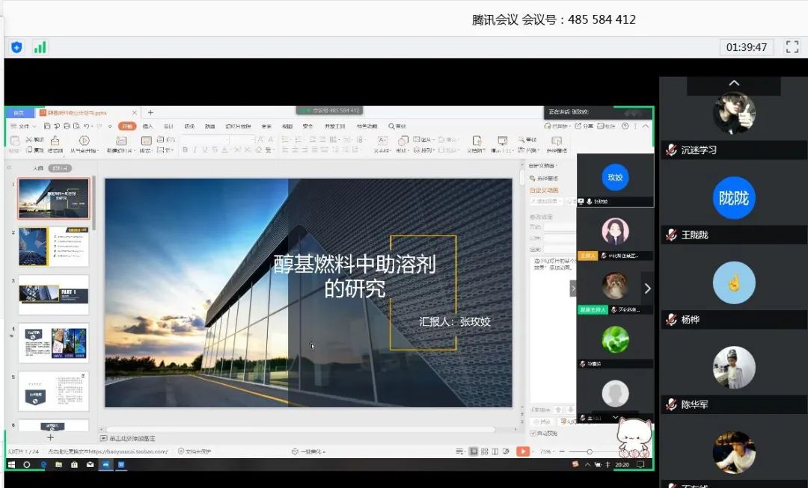Select 陈华军's avatar photo

(735, 368)
